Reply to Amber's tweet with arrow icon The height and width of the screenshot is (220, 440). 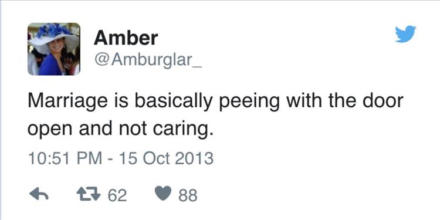point(39,194)
